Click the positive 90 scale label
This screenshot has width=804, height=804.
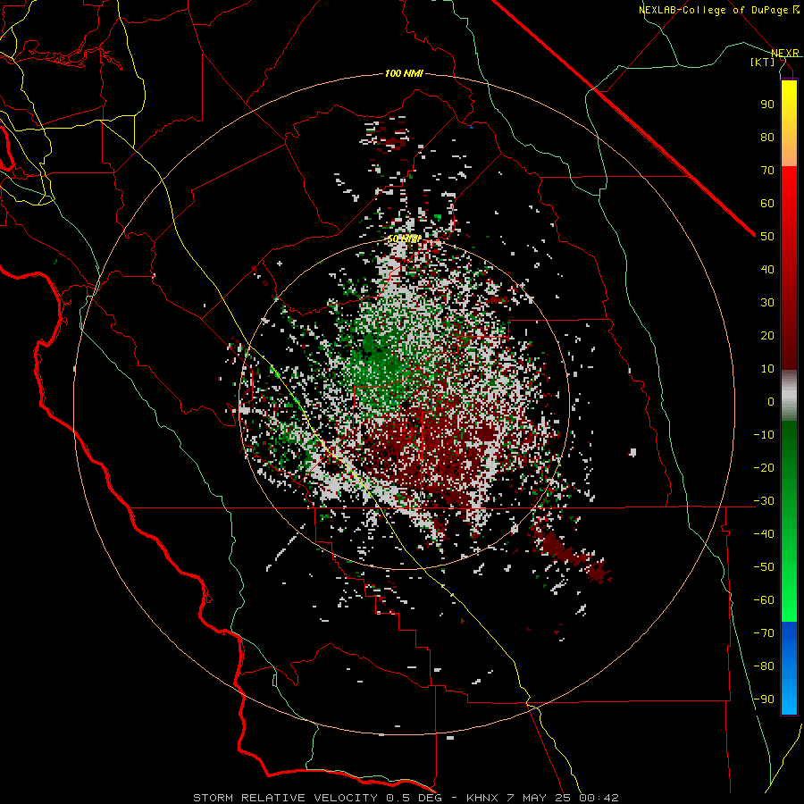[x=767, y=105]
